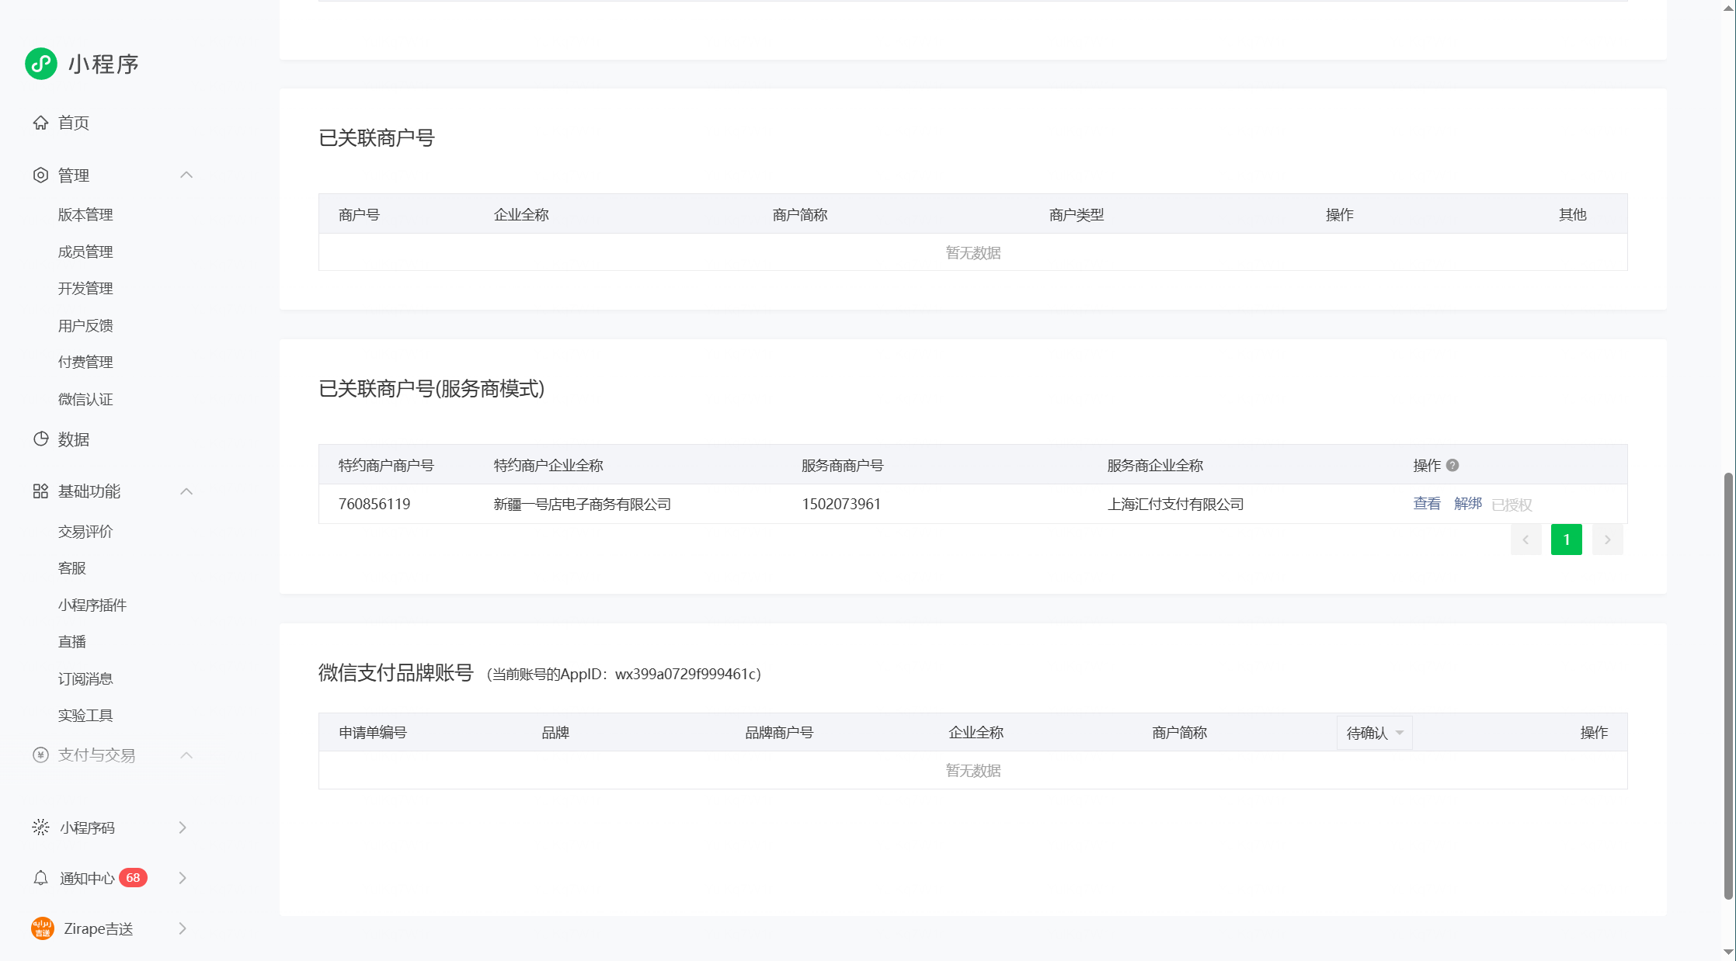This screenshot has width=1736, height=961.
Task: Open 微信认证 menu item
Action: click(x=85, y=400)
